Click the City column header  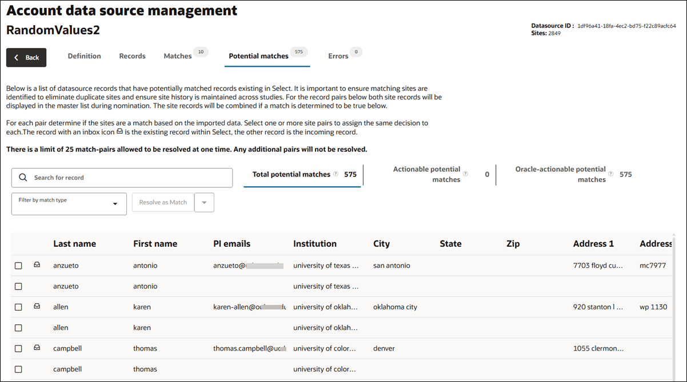[x=381, y=244]
